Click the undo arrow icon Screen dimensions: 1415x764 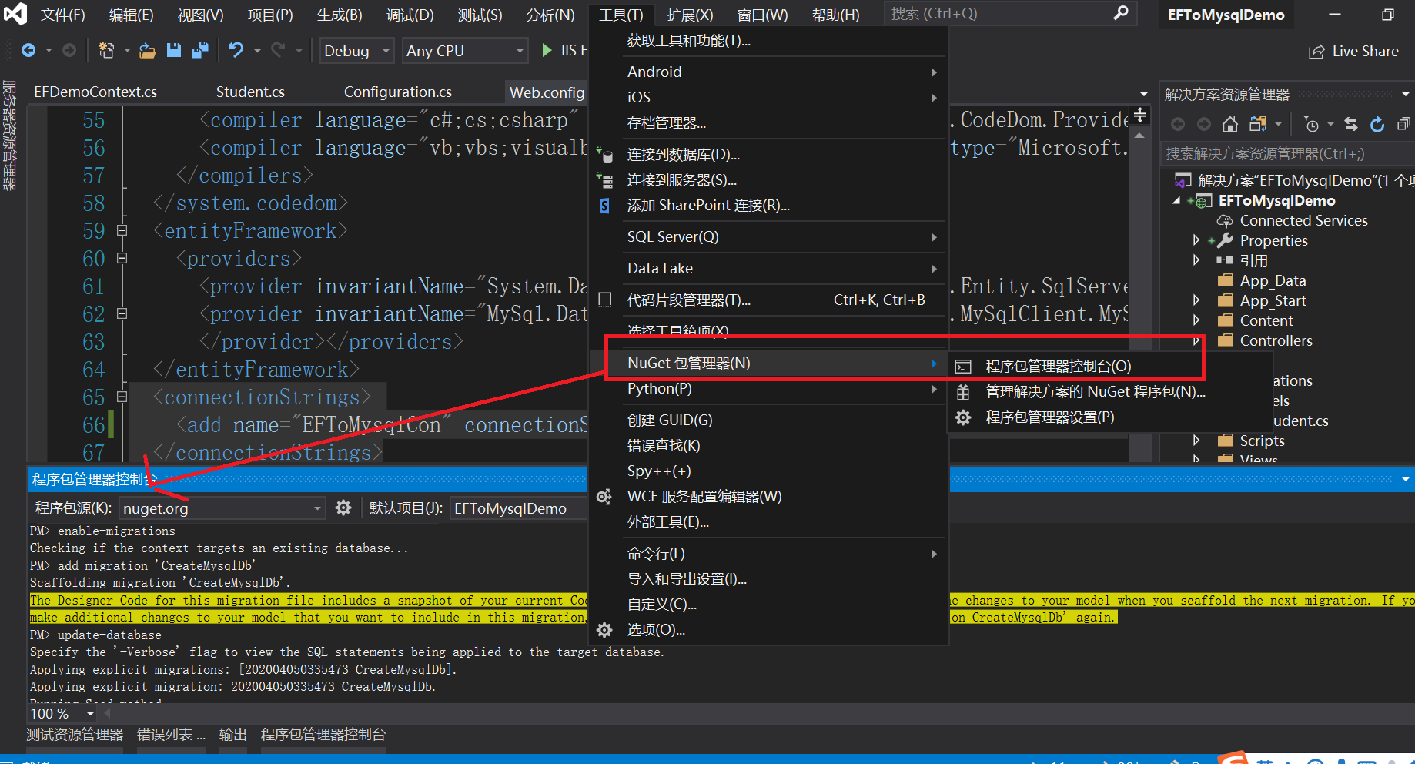pyautogui.click(x=236, y=50)
